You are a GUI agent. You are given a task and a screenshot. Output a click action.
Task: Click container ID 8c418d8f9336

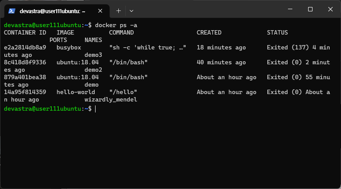(25, 62)
